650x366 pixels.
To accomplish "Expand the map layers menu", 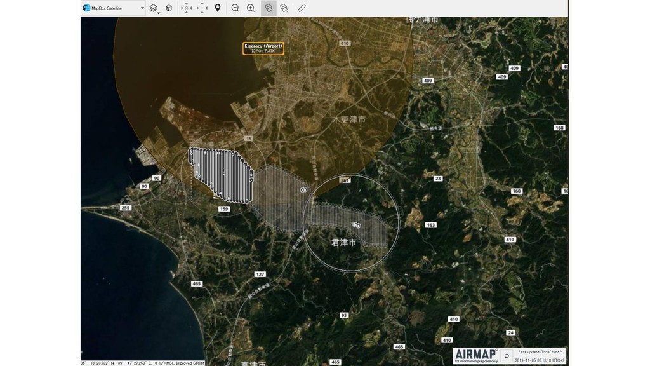I will [153, 8].
